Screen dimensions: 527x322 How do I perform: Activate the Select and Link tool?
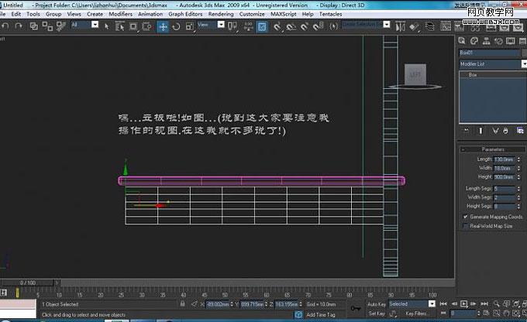coord(33,26)
